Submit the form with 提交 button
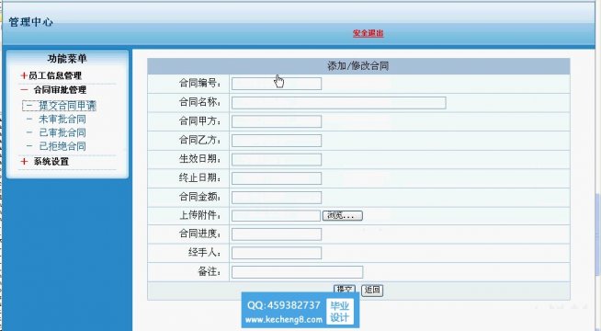The image size is (601, 331). click(x=345, y=289)
